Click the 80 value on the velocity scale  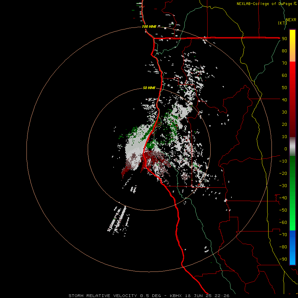[284, 51]
